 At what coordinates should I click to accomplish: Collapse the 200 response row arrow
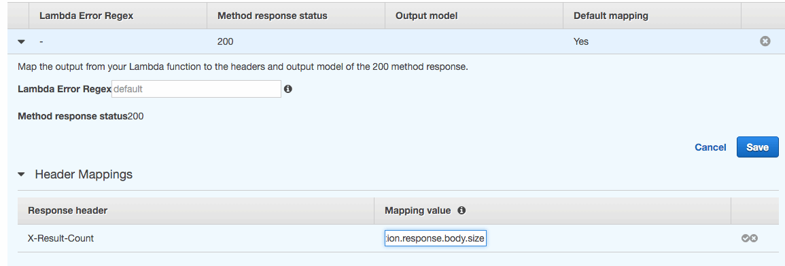click(21, 42)
